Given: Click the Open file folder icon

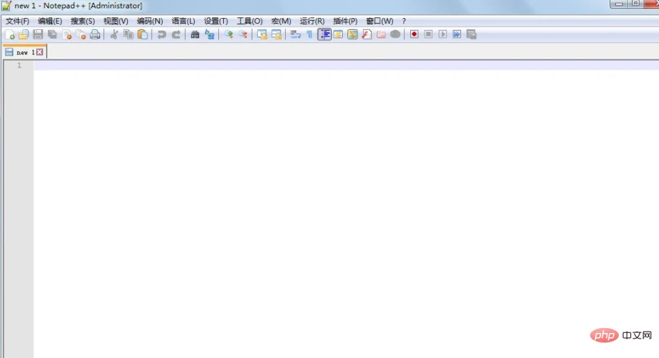Looking at the screenshot, I should coord(24,34).
